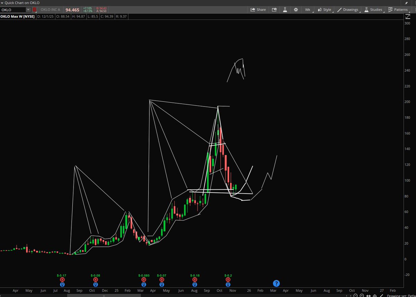Click the red alert badge beside symbol box
Viewport: 416px width, 297px height.
click(35, 10)
